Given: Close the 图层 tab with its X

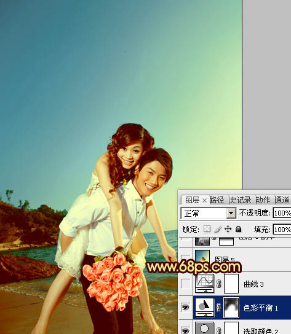Looking at the screenshot, I should coord(204,200).
